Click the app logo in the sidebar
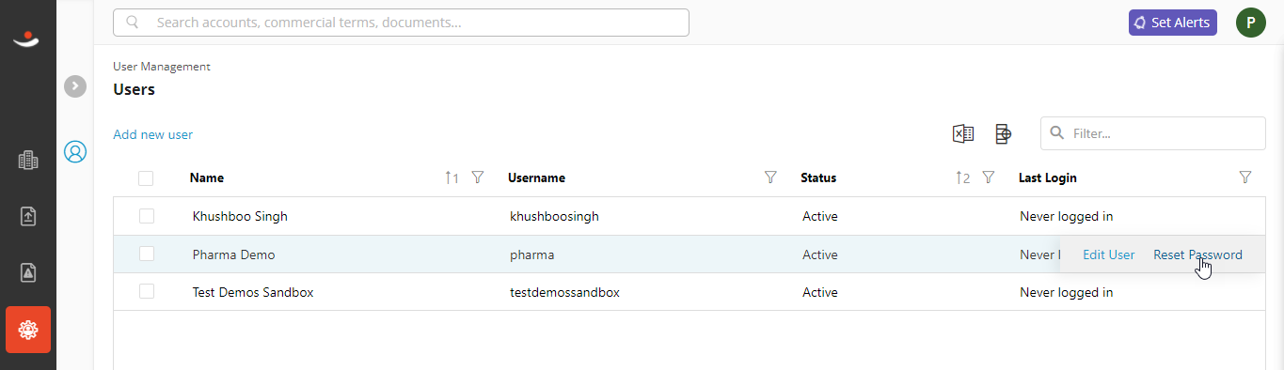1284x370 pixels. click(x=27, y=39)
